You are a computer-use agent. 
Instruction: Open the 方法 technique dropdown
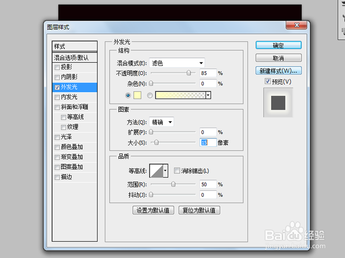pyautogui.click(x=161, y=122)
